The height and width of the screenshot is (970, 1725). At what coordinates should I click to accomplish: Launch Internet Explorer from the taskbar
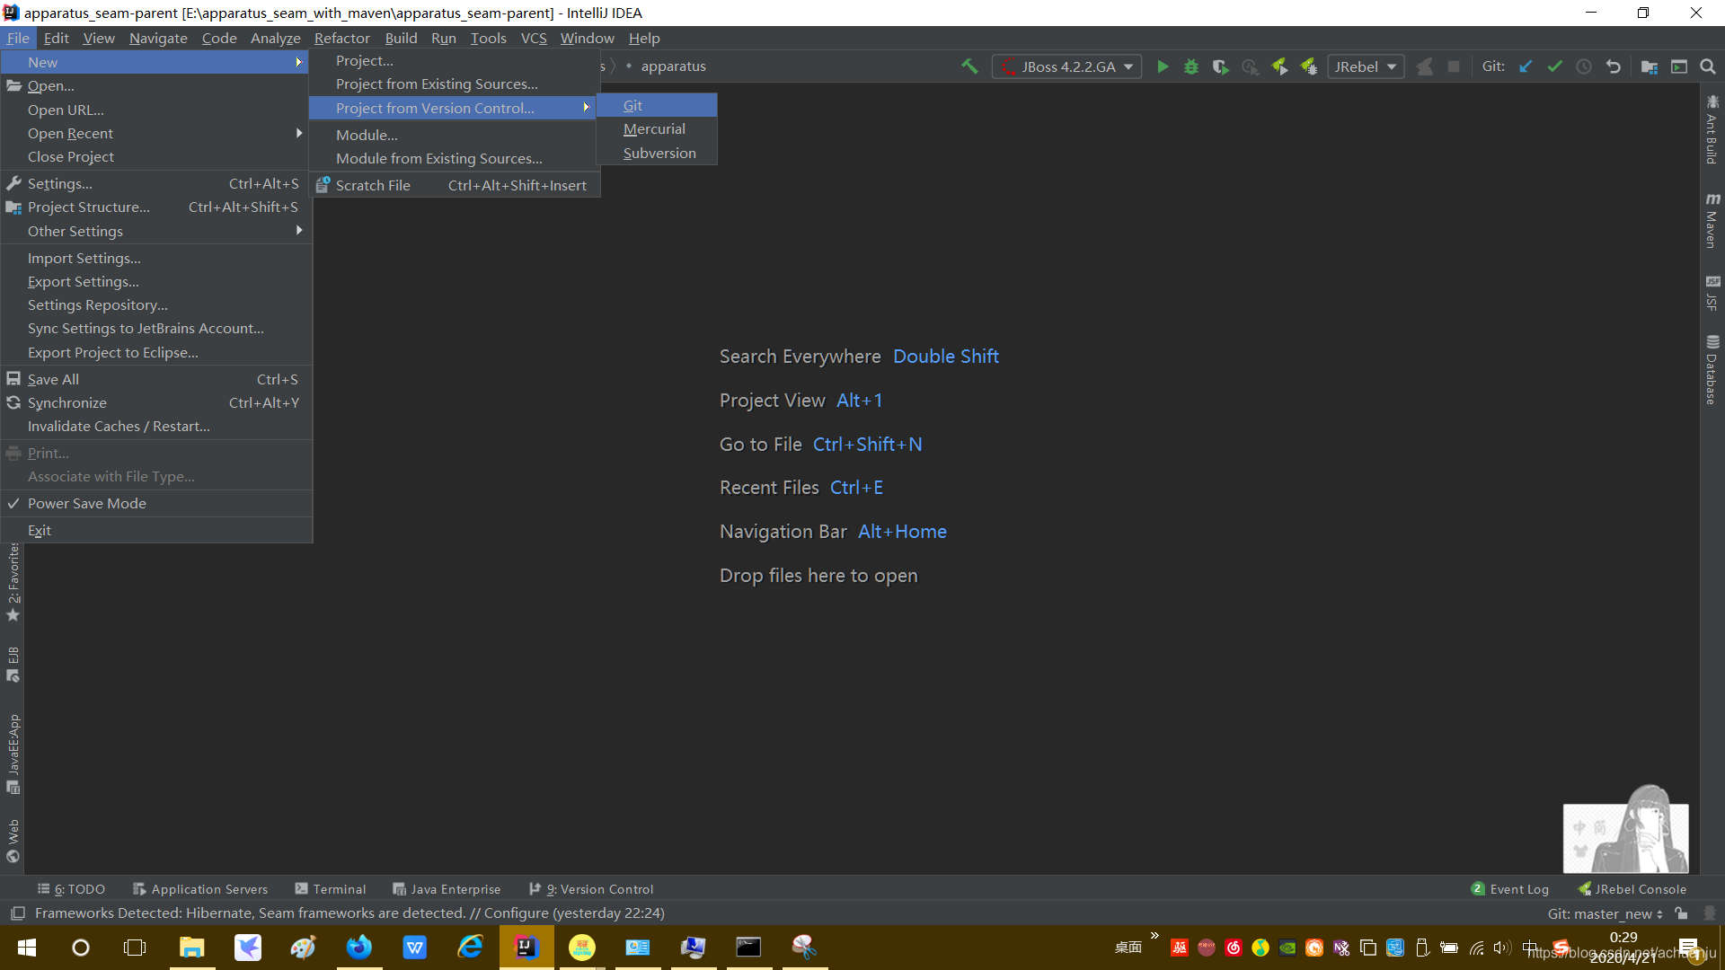470,948
